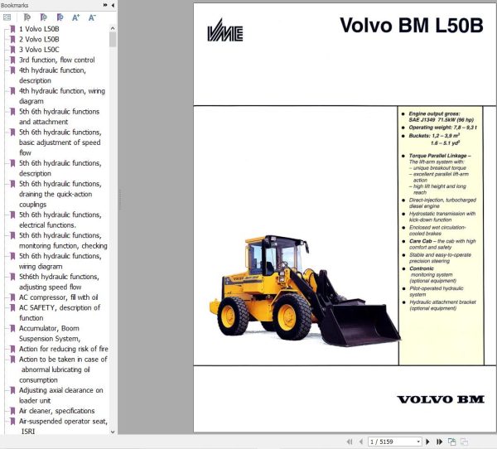Open bookmark '3rd function, flow control'

[56, 60]
